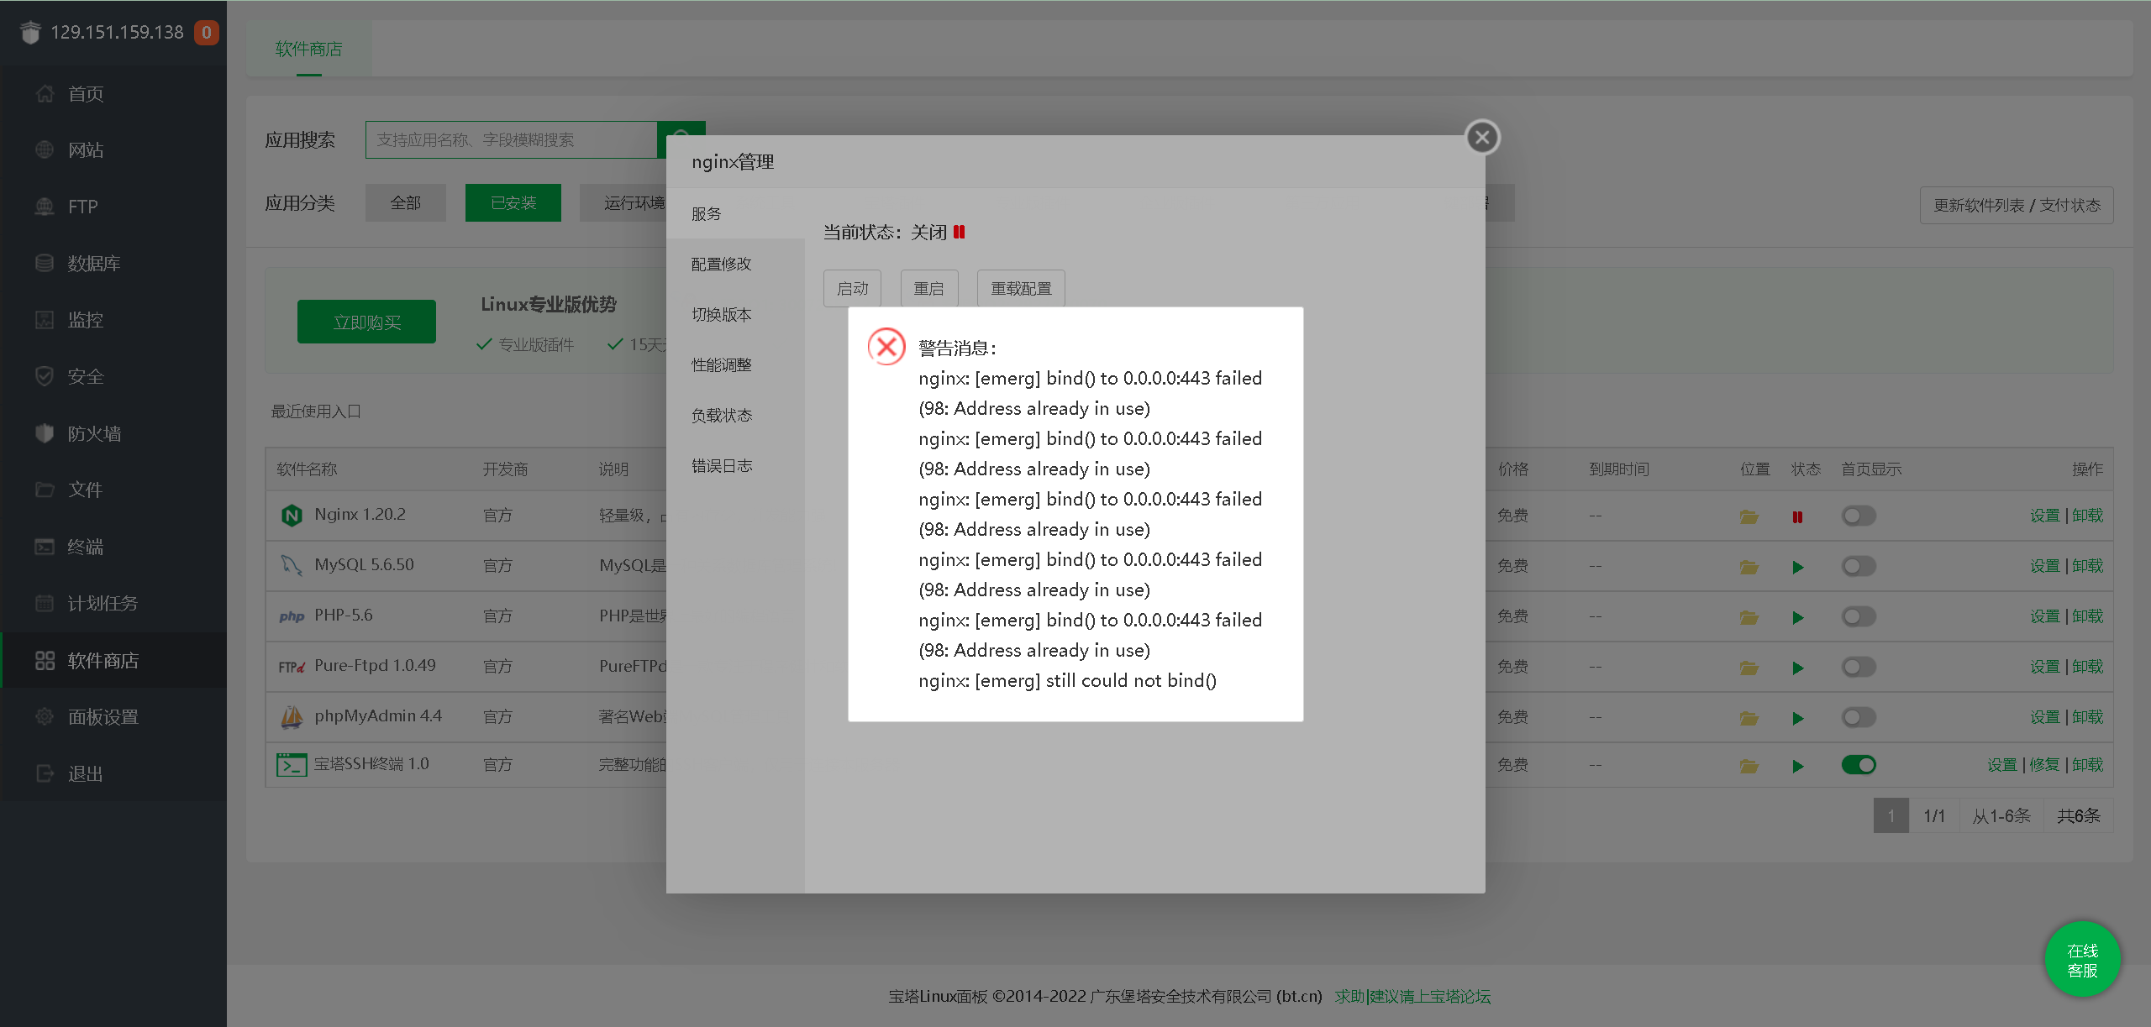Close the nginx管理 dialog
The height and width of the screenshot is (1027, 2151).
click(1482, 137)
